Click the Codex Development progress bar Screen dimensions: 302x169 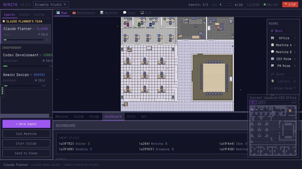pos(26,66)
